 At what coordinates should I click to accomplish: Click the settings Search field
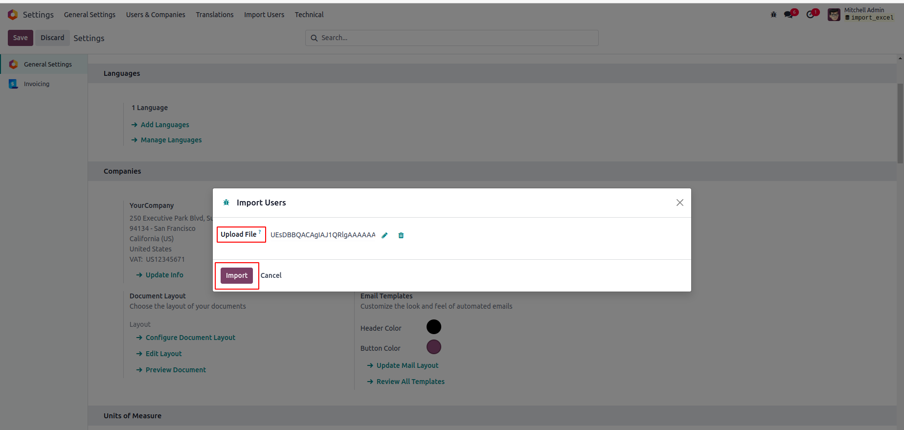point(457,38)
